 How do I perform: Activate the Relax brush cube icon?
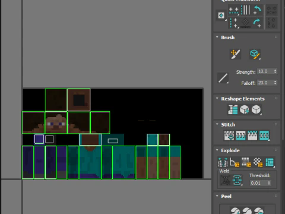pyautogui.click(x=255, y=54)
